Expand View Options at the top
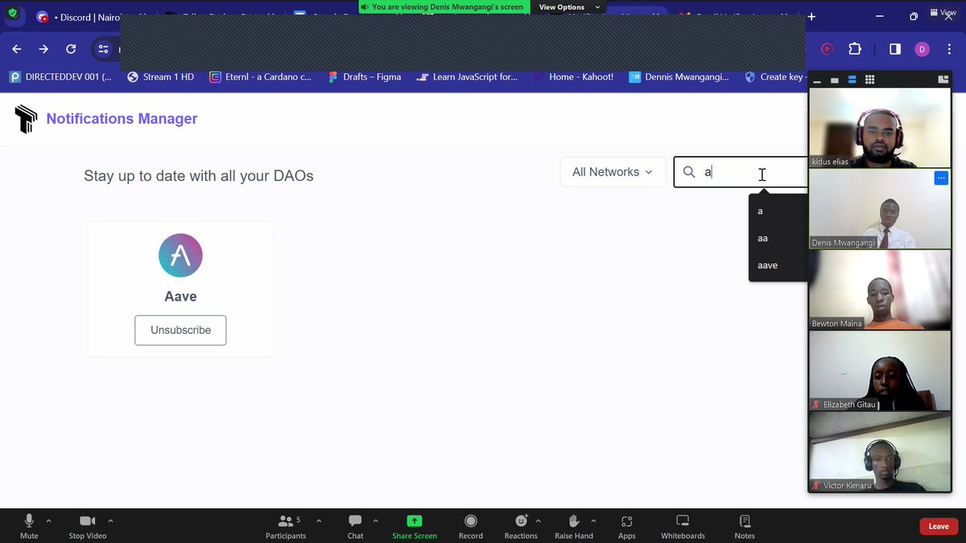 (568, 6)
